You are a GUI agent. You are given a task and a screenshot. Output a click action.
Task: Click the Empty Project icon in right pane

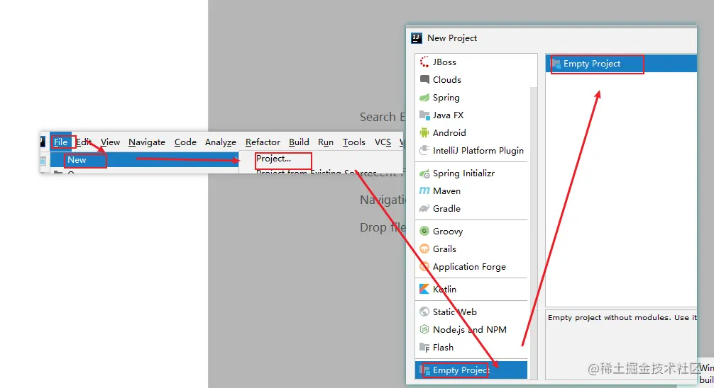[x=556, y=64]
